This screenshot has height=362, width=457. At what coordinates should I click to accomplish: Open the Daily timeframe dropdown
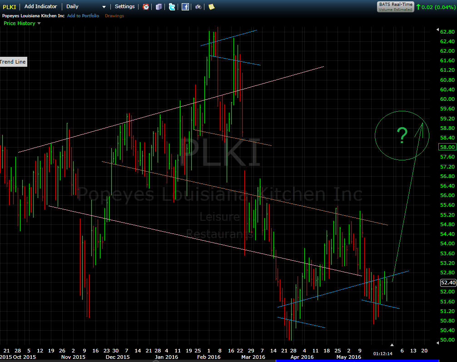[86, 6]
